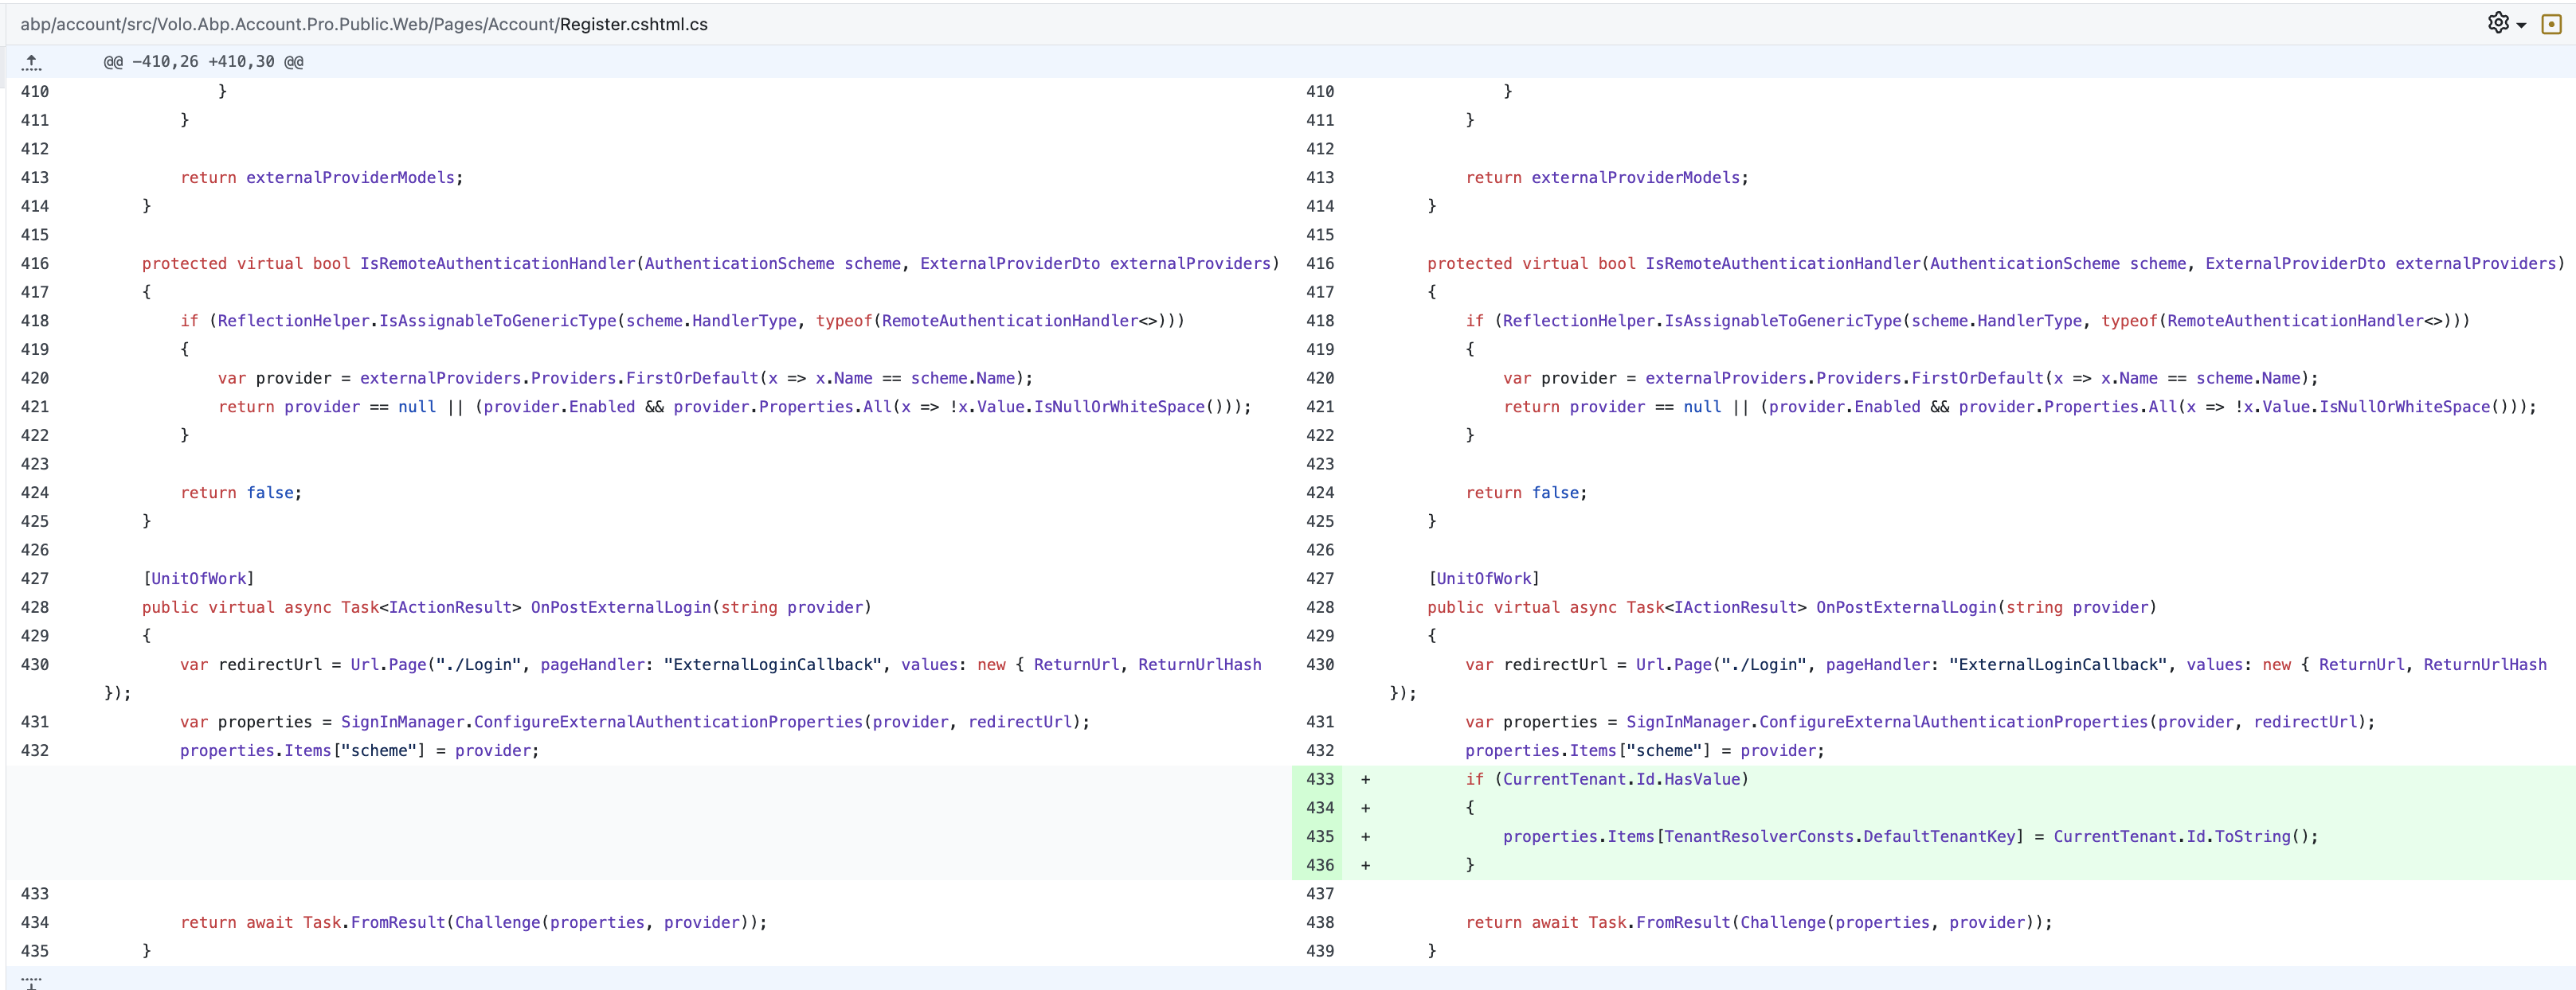Click line number 410 in left pane
Screen dimensions: 2576x990
pyautogui.click(x=35, y=92)
